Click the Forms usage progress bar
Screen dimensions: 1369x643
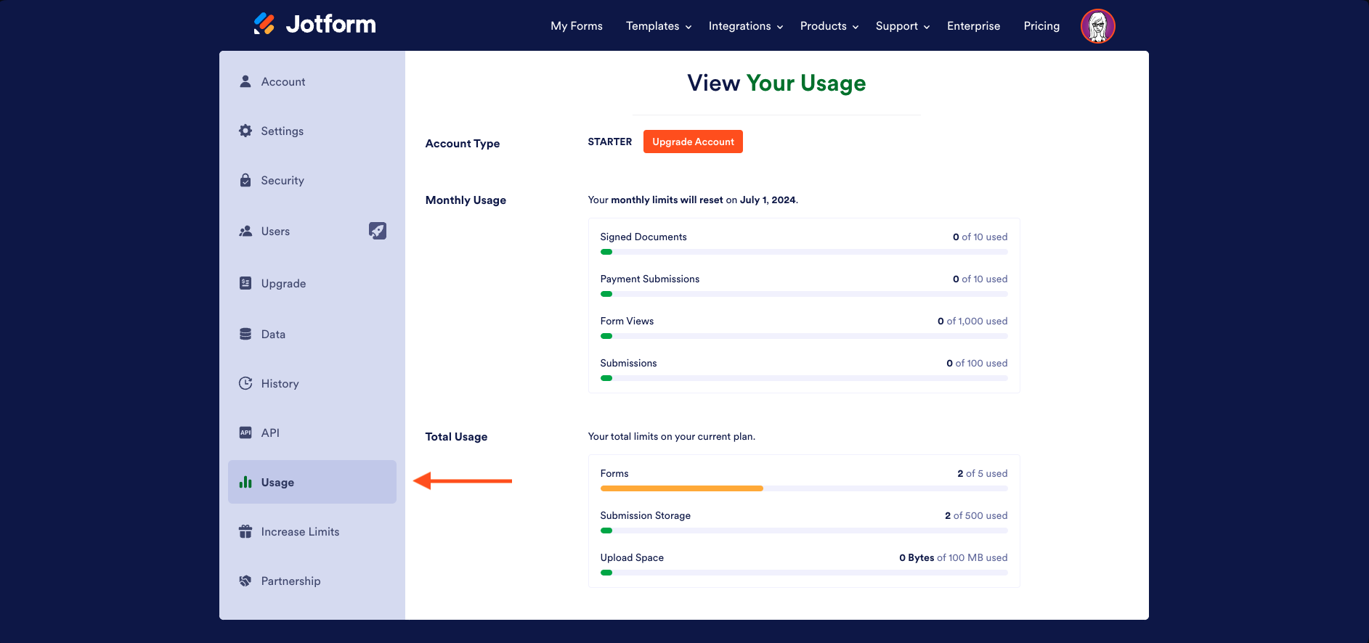coord(803,488)
